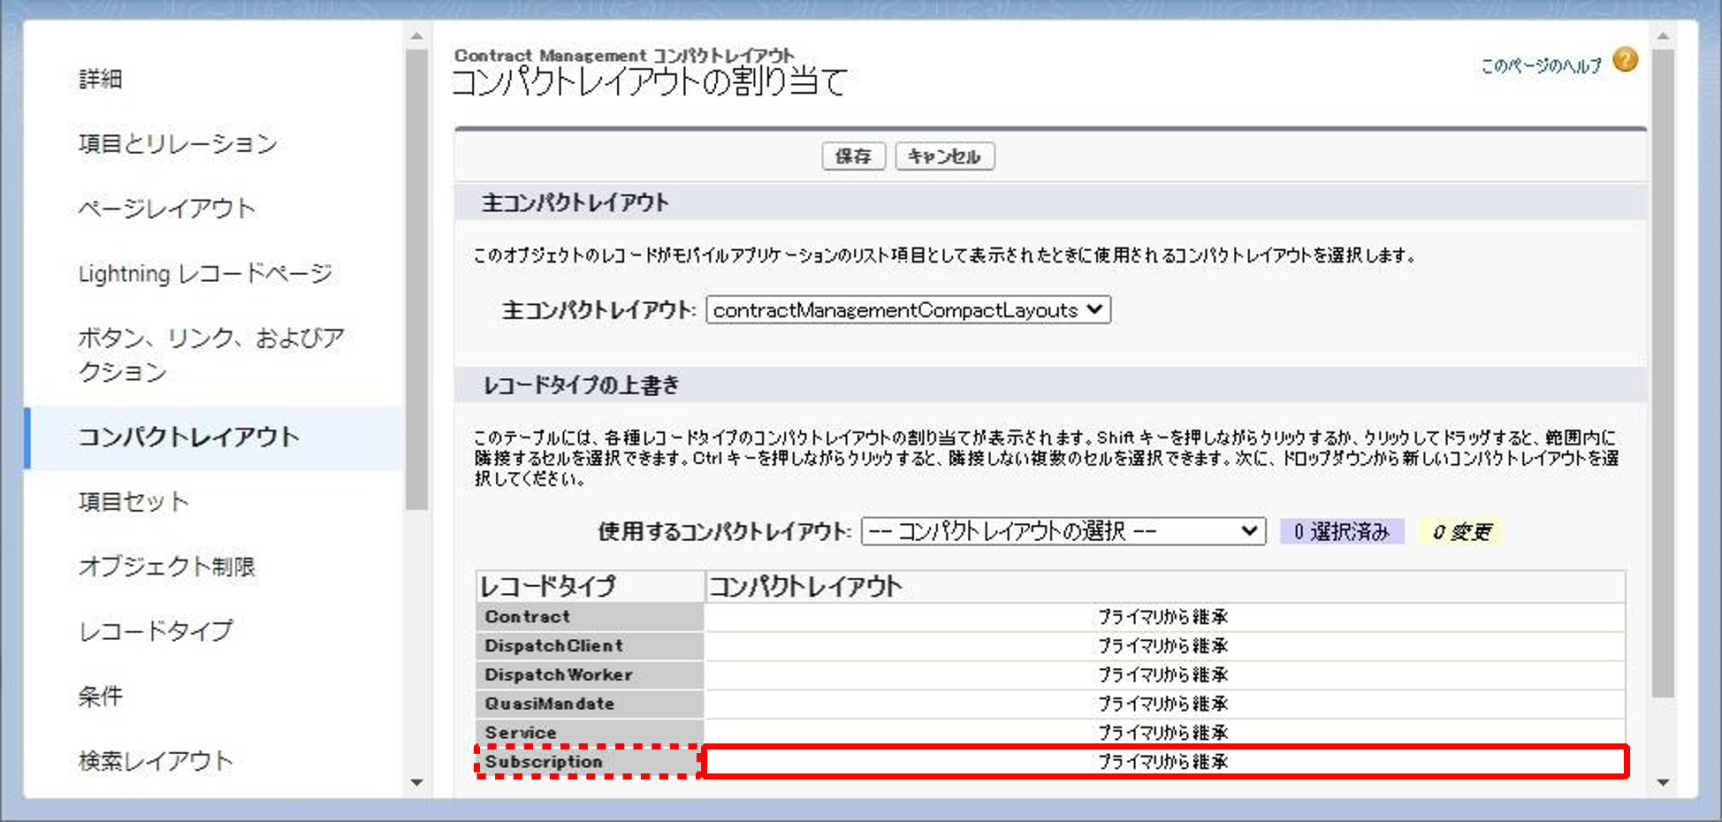The image size is (1722, 822).
Task: Click sidebar scrollbar up arrow
Action: [417, 37]
